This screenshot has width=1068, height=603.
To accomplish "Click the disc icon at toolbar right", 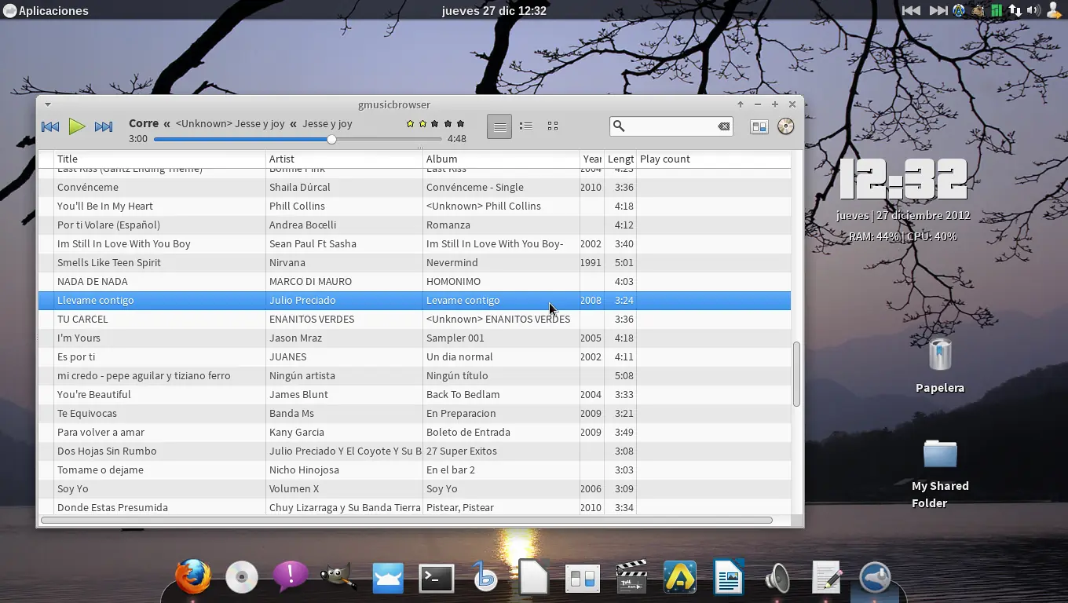I will 785,126.
